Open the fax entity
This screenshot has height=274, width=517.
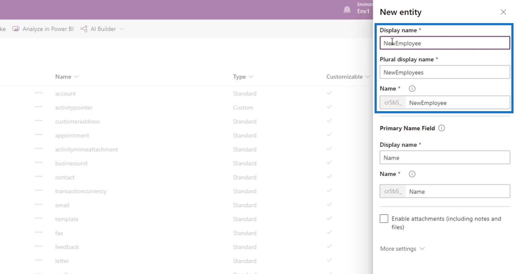[59, 233]
